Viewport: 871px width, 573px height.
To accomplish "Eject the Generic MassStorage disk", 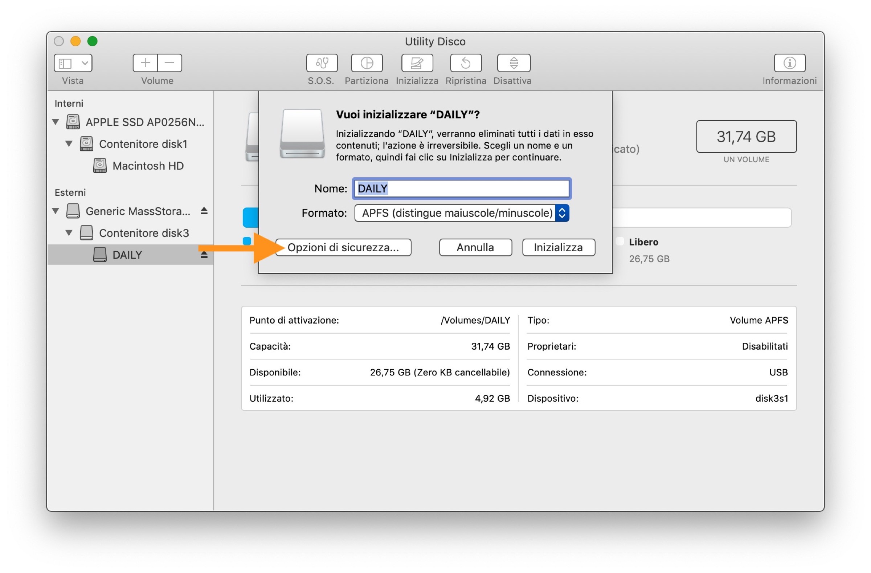I will [204, 211].
